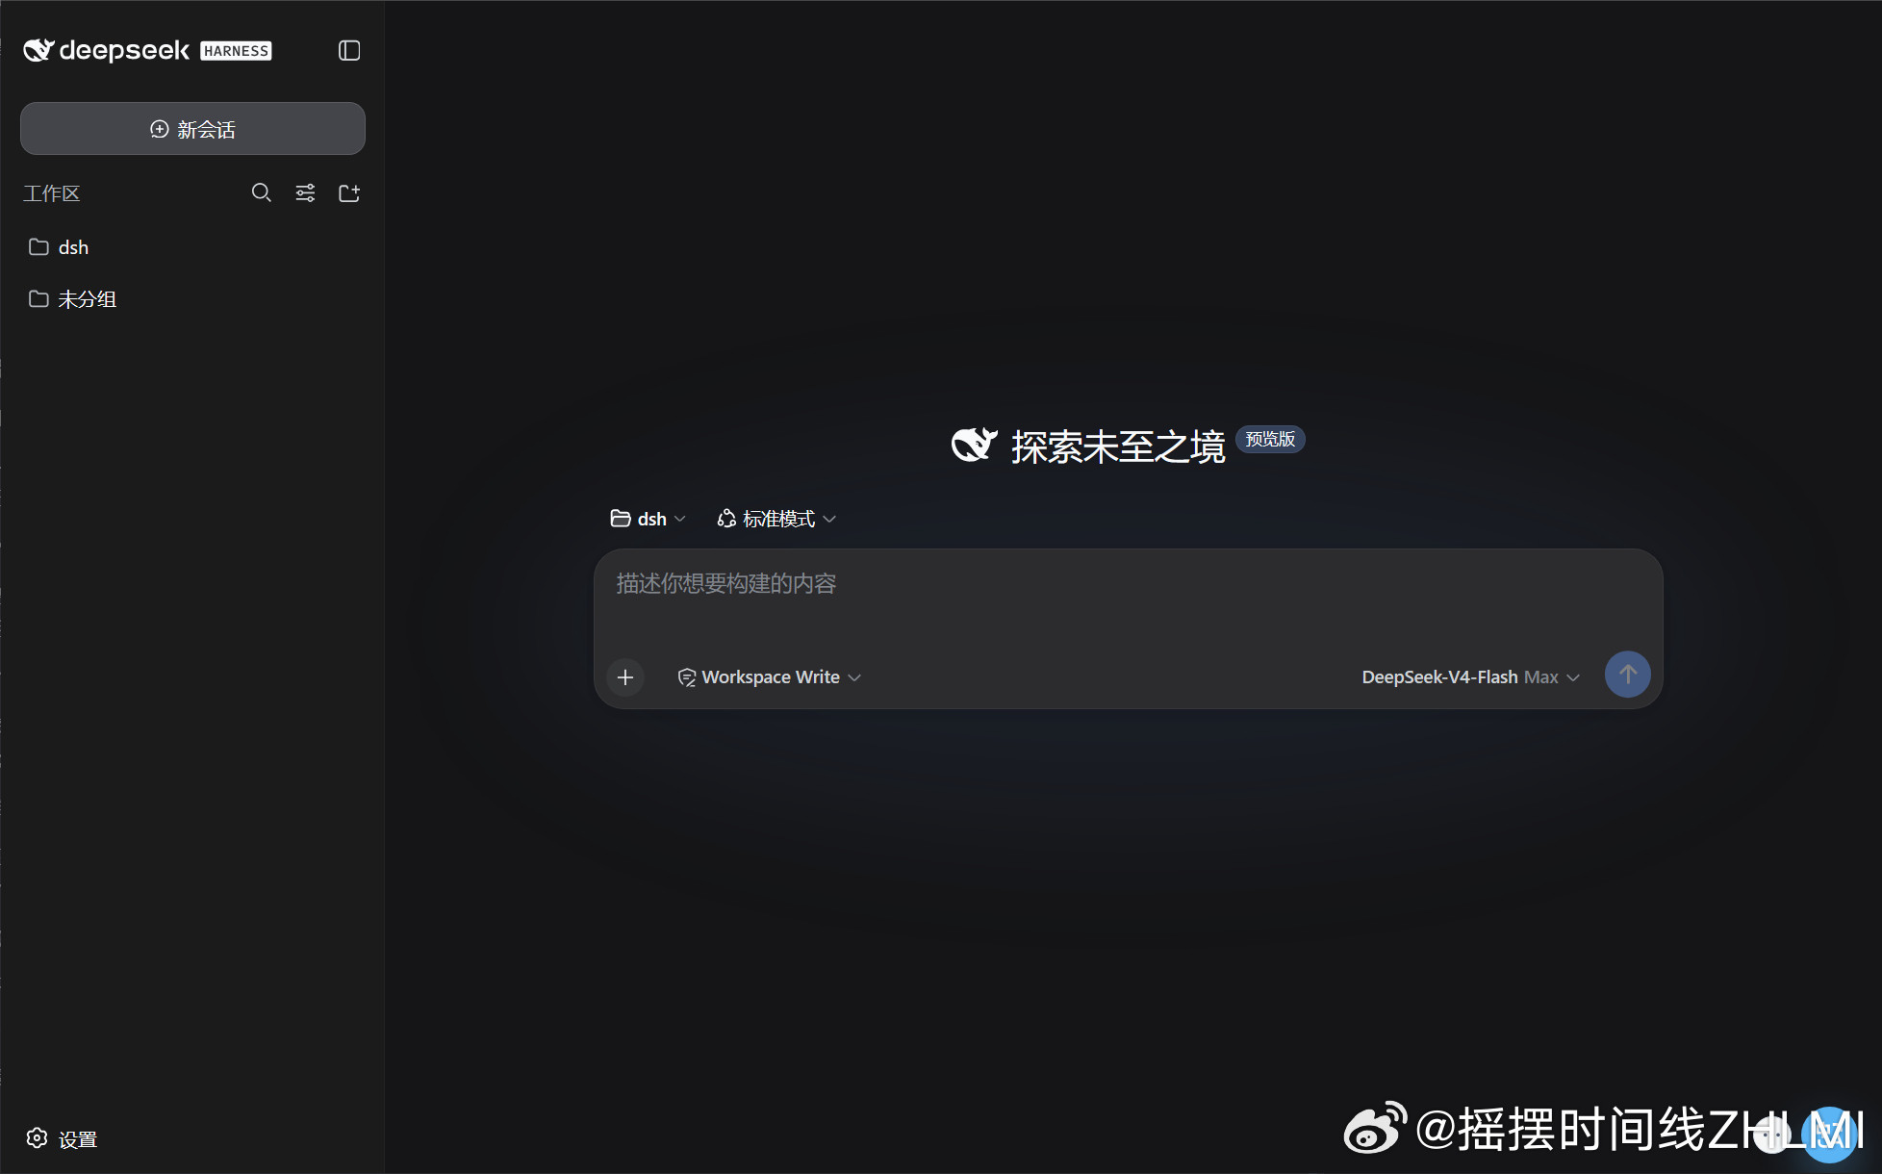Open the workspace search icon
Image resolution: width=1882 pixels, height=1174 pixels.
(261, 193)
